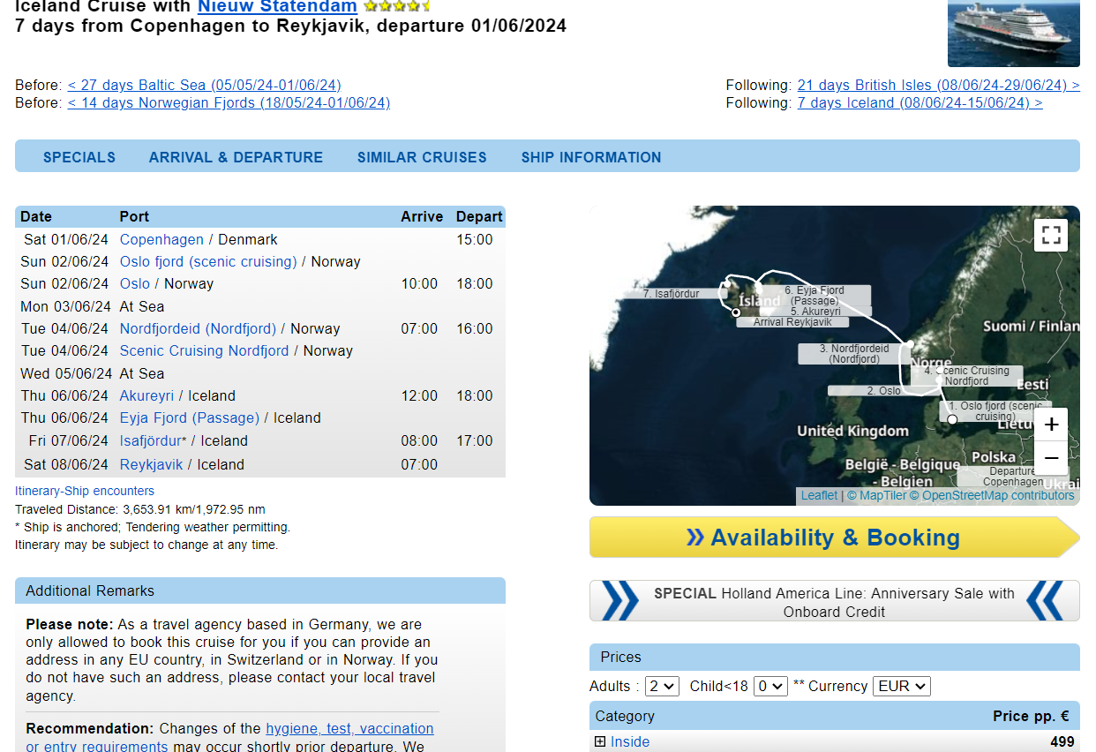
Task: Open the Akureyri port link
Action: (x=146, y=395)
